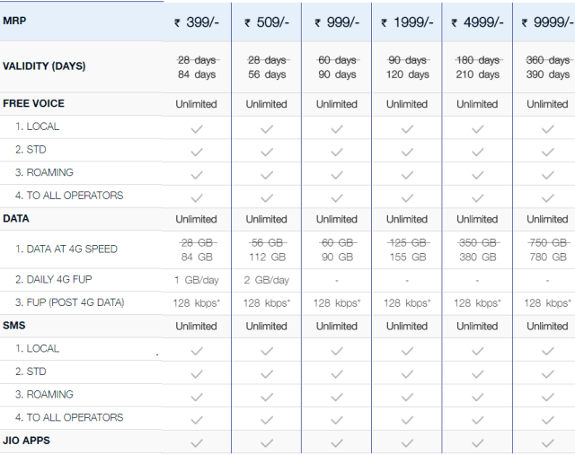The width and height of the screenshot is (575, 454).
Task: Click the 390 days validity cell
Action: coord(547,74)
